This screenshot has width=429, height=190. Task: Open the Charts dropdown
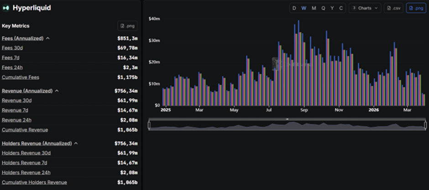[x=365, y=8]
